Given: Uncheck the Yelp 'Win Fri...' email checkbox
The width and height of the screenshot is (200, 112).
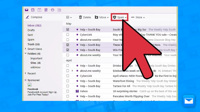Looking at the screenshot, I should point(68,50).
